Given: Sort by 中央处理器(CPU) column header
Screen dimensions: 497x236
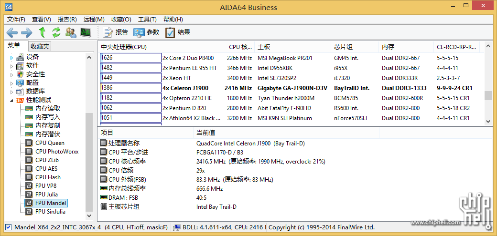Looking at the screenshot, I should coord(159,47).
